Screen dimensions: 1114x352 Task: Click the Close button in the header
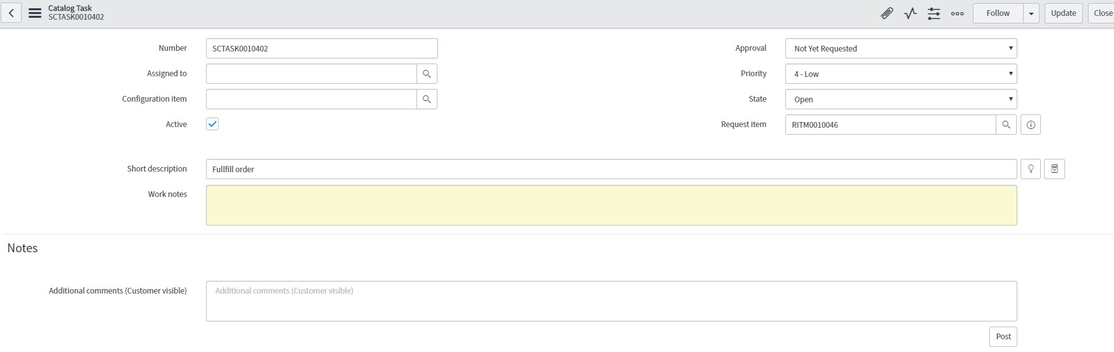click(x=1102, y=13)
